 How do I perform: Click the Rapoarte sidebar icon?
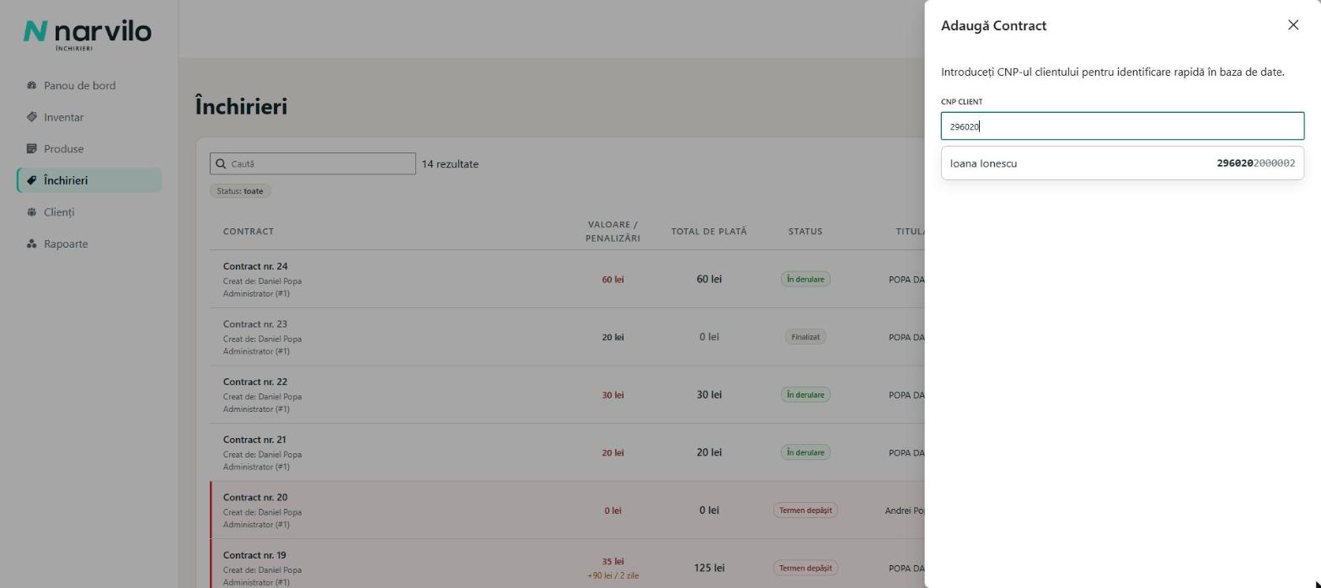[31, 243]
